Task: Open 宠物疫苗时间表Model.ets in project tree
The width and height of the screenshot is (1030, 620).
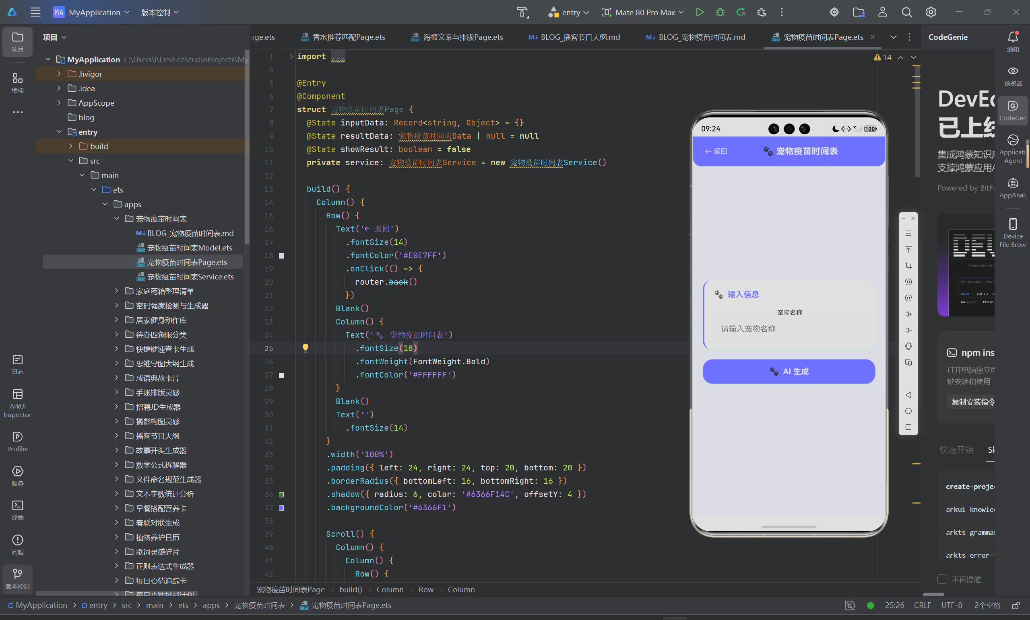Action: (189, 248)
